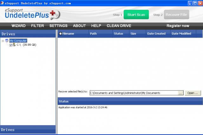This screenshot has height=135, width=203.
Task: Click the 'Recover selected file(s) to:' label
Action: 73,91
